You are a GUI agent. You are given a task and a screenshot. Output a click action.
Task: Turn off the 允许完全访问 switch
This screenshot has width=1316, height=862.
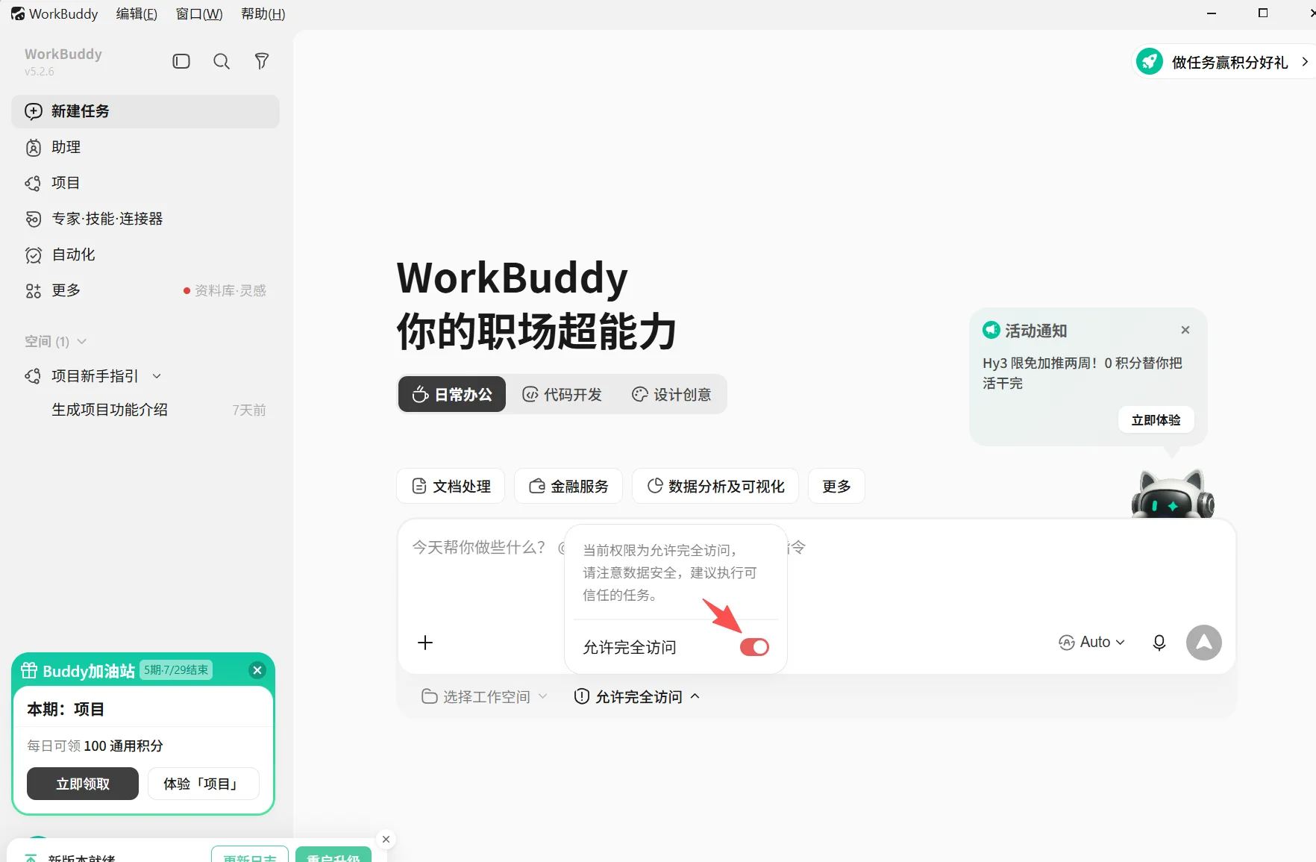[x=754, y=647]
